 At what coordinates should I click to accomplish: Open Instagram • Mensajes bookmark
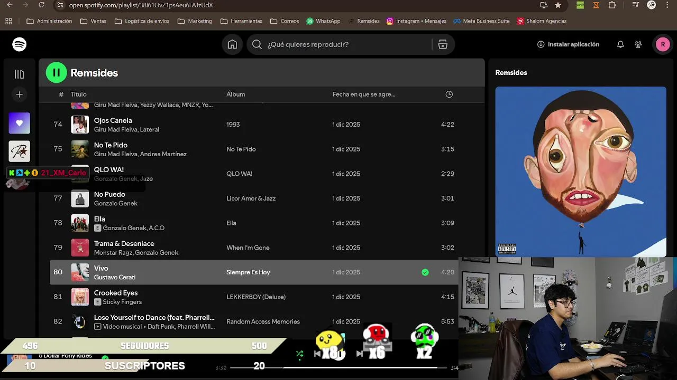pos(416,21)
